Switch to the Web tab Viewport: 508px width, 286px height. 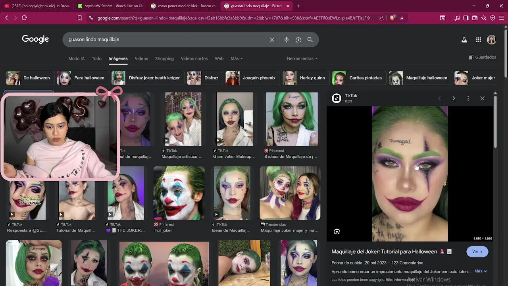219,58
